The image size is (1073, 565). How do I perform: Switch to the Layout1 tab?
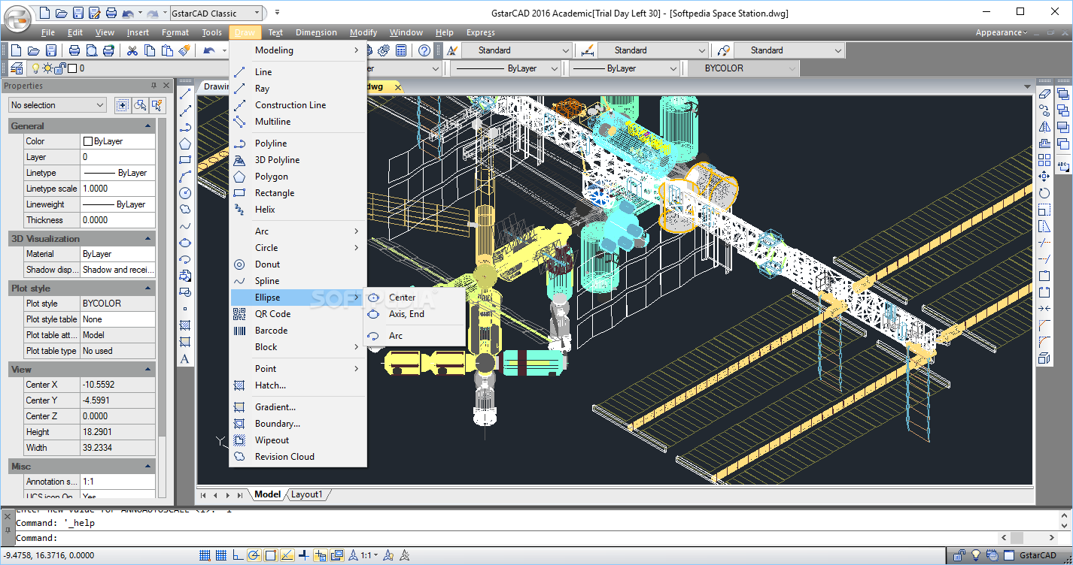pyautogui.click(x=306, y=494)
